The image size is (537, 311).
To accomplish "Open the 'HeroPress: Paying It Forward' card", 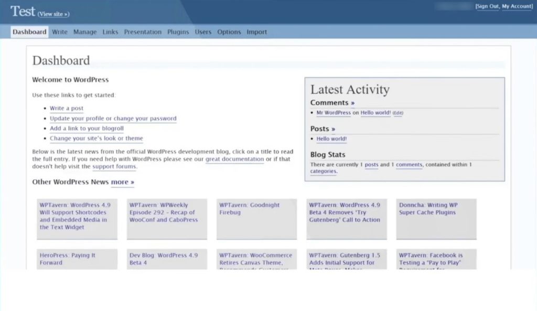I will click(77, 259).
